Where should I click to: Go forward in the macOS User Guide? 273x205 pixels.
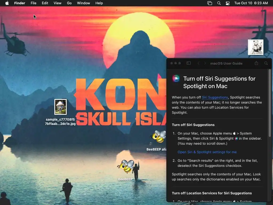coord(205,63)
